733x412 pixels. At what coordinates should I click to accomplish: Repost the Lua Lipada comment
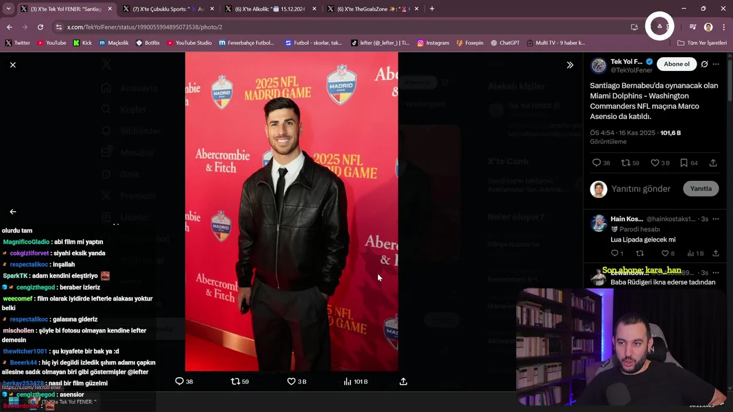pyautogui.click(x=640, y=253)
